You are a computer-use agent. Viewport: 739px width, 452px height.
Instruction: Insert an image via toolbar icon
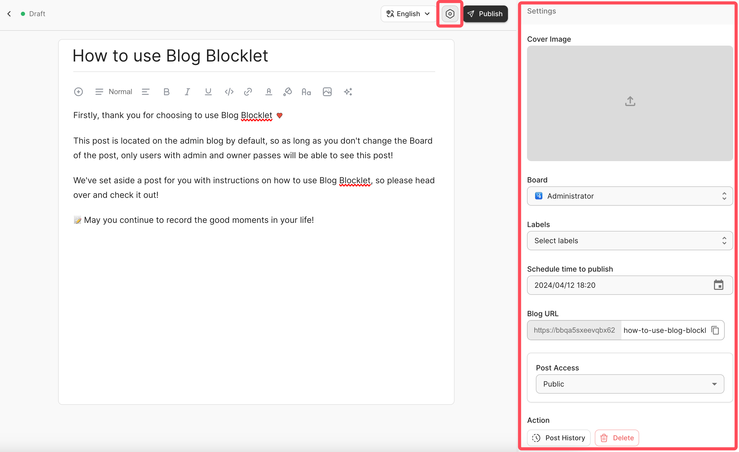pos(327,92)
